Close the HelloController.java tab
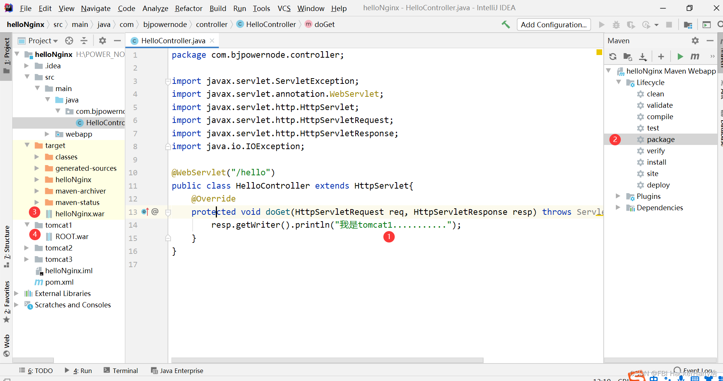 pyautogui.click(x=212, y=41)
